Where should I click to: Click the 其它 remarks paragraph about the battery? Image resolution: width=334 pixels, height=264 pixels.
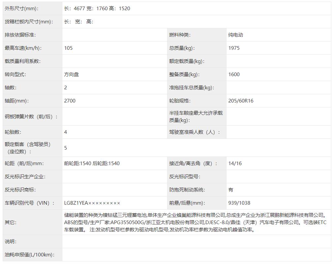pos(195,222)
